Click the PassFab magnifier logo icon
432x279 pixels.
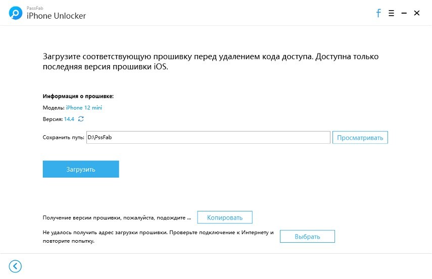tap(16, 13)
